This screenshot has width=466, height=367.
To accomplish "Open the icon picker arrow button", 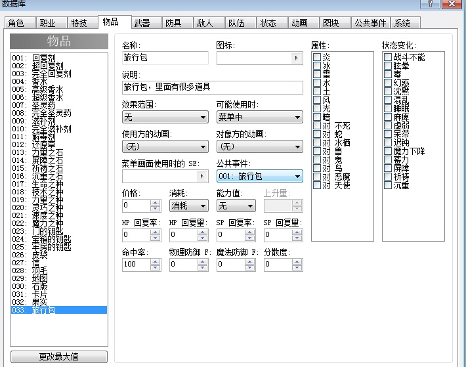I will click(x=296, y=58).
